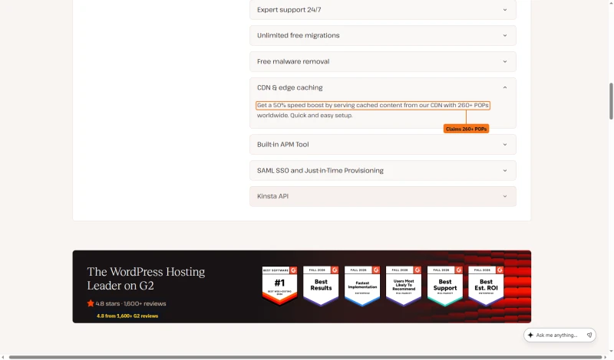Click The WordPress Hosting Leader on G2 heading
This screenshot has height=360, width=614.
point(146,279)
